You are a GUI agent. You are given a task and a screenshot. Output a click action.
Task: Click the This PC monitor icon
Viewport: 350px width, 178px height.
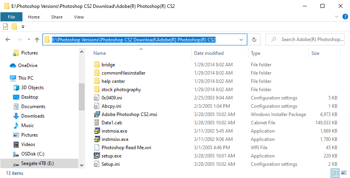click(13, 78)
